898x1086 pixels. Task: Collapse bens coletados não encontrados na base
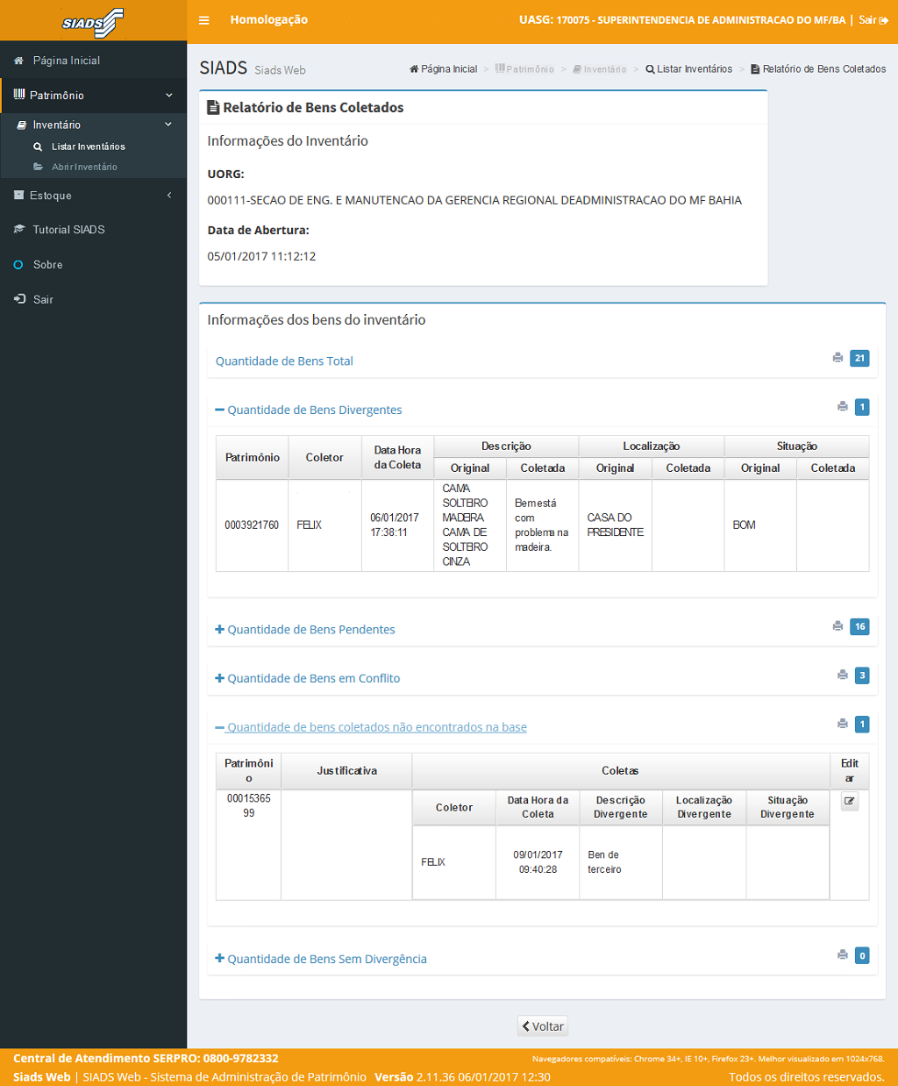tap(371, 728)
